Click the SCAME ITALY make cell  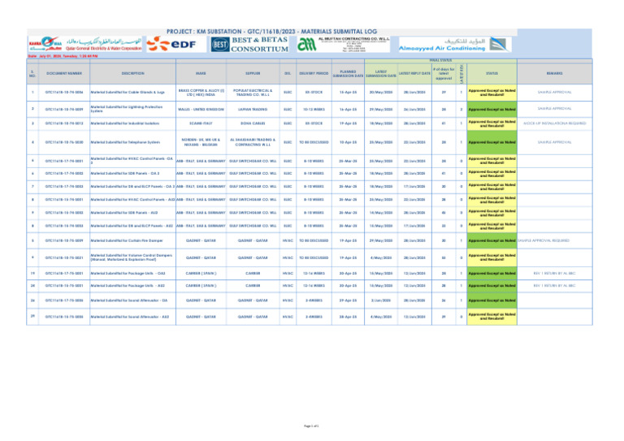click(201, 123)
